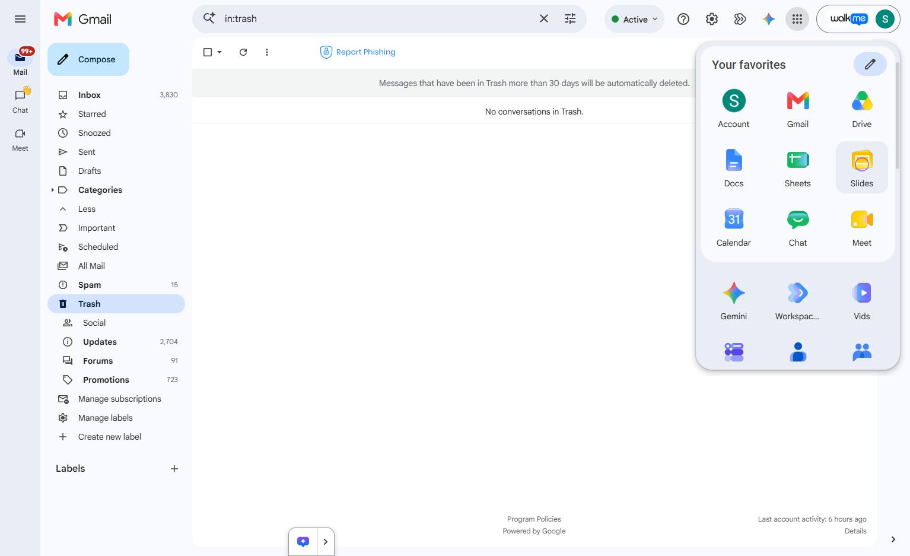Launch Google Sheets from favorites
This screenshot has width=910, height=556.
coord(798,167)
